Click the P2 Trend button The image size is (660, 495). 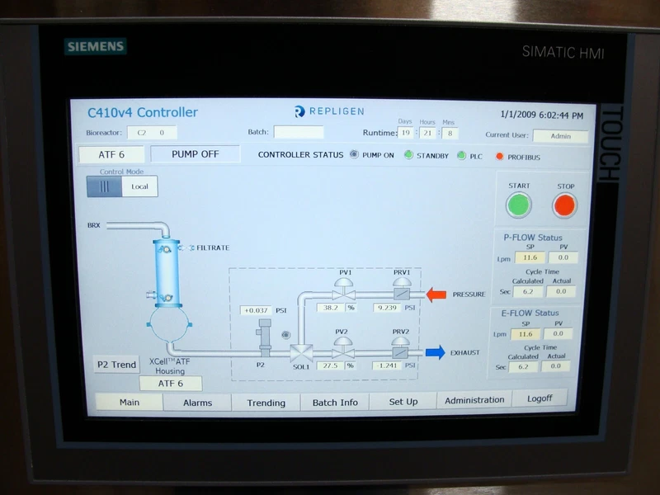pyautogui.click(x=115, y=365)
